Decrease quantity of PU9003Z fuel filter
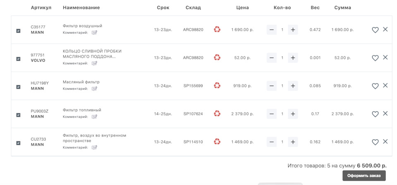The image size is (397, 185). click(272, 114)
